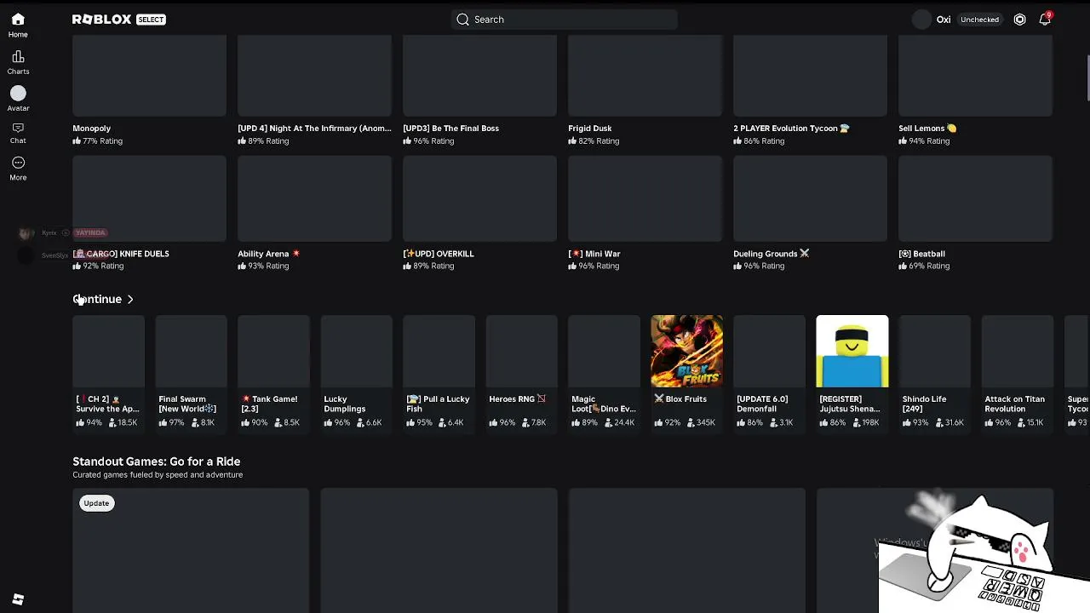
Task: Open the Shindo Life [249] title
Action: point(924,404)
